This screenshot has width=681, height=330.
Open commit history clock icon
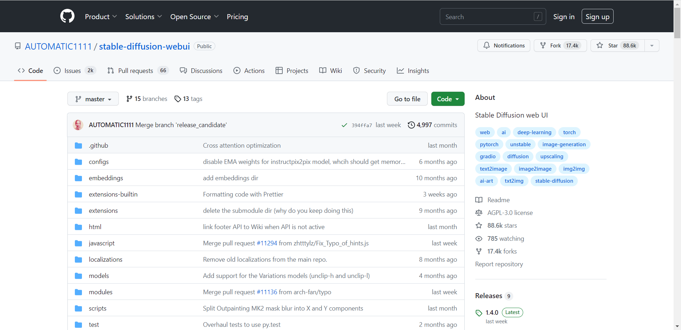[411, 125]
